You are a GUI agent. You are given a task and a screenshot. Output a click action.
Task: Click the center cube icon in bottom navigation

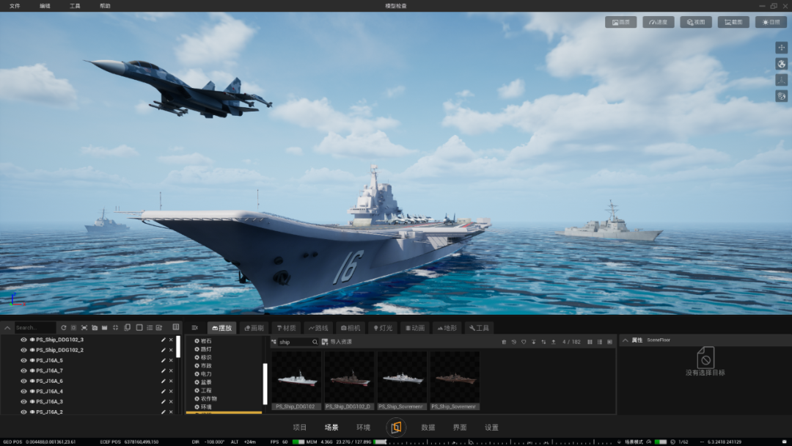396,428
